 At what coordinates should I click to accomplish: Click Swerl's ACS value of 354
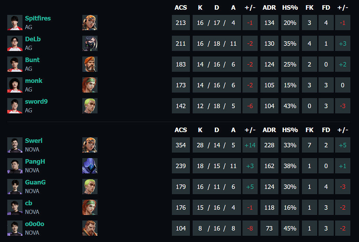coord(181,145)
